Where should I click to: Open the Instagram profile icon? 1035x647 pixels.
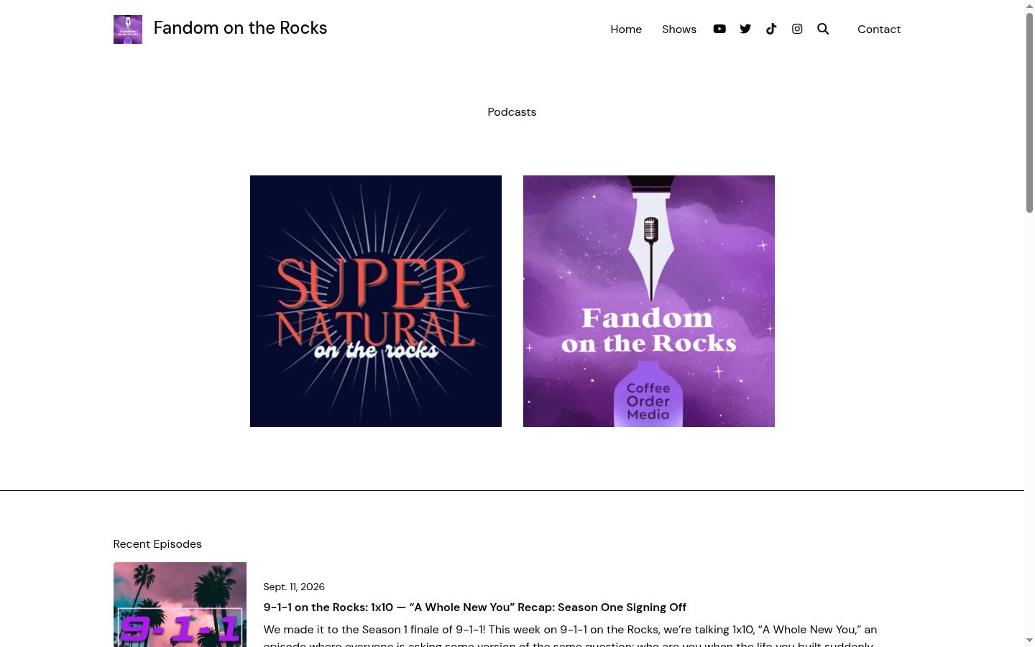[x=797, y=29]
